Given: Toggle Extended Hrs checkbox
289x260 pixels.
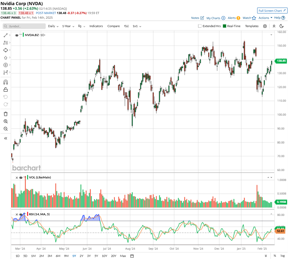Looking at the screenshot, I should 200,26.
